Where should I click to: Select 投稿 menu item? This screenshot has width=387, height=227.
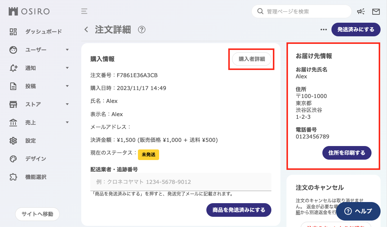[x=30, y=86]
